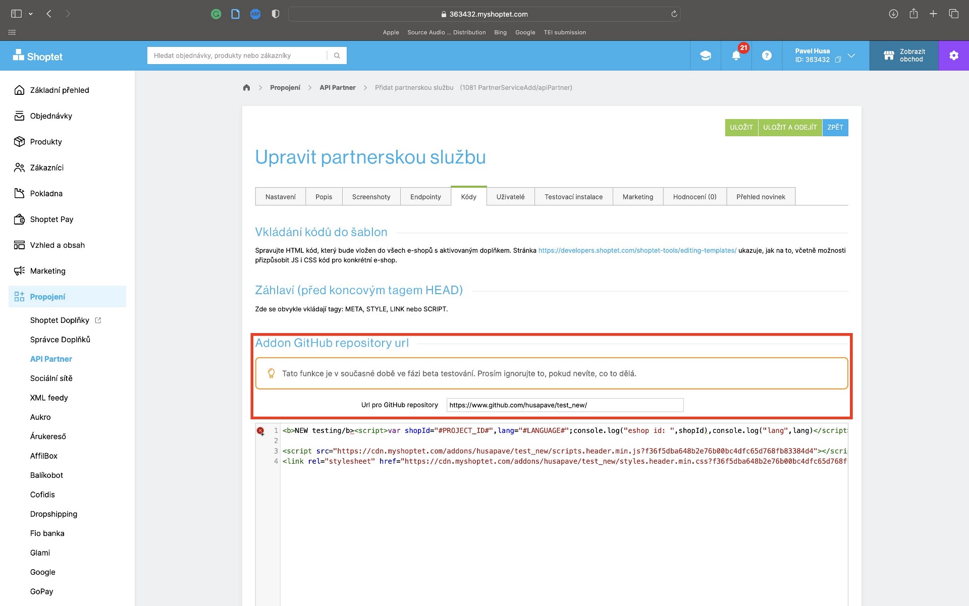Click the GitHub repository URL field

(x=565, y=405)
